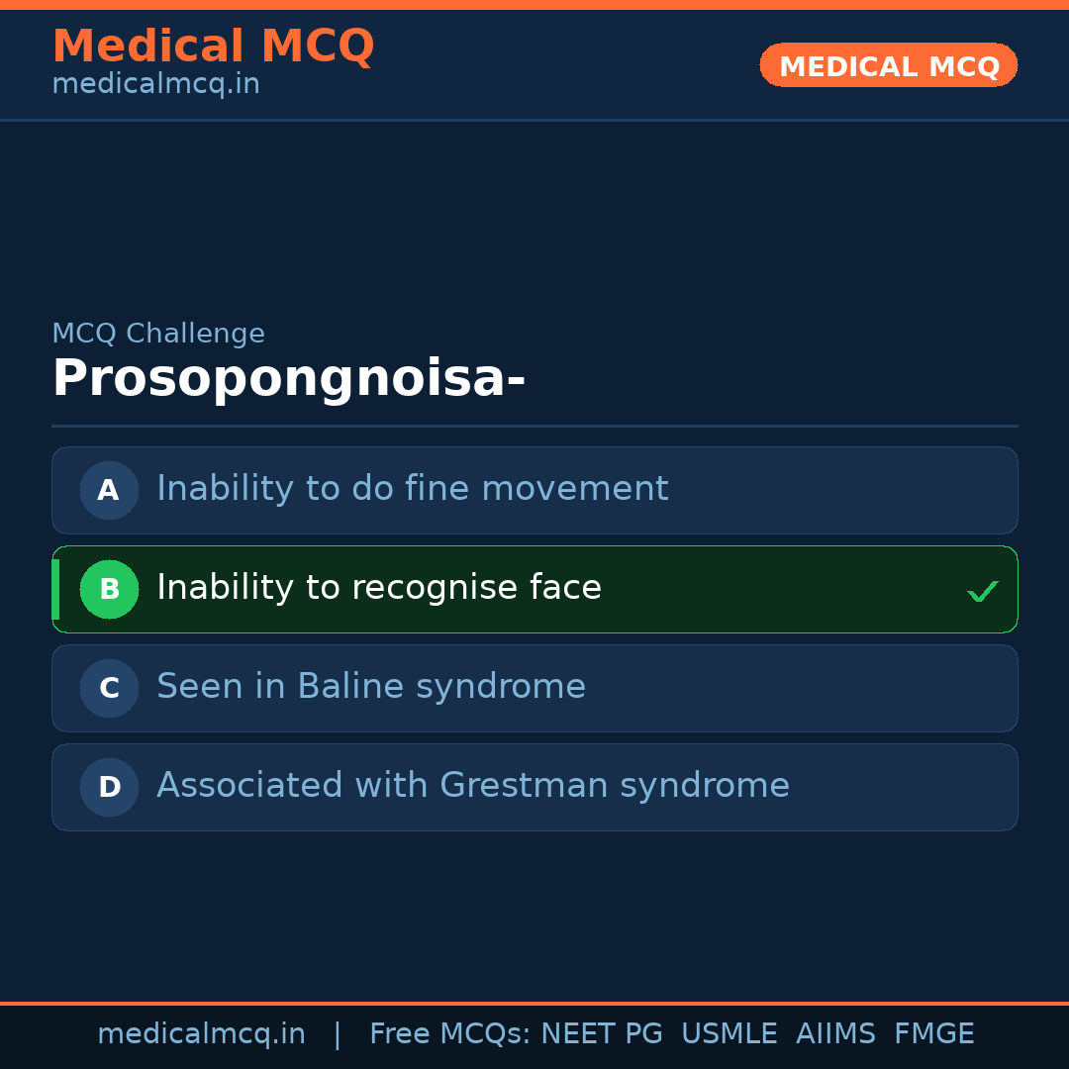Click the 'MCQ Challenge' label
Image resolution: width=1069 pixels, height=1069 pixels.
pos(158,334)
